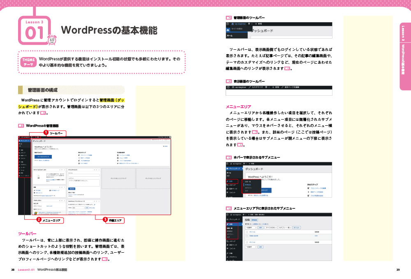Click comments bubble icon in figure 2 toolbar
This screenshot has height=279, width=411.
coord(249,24)
